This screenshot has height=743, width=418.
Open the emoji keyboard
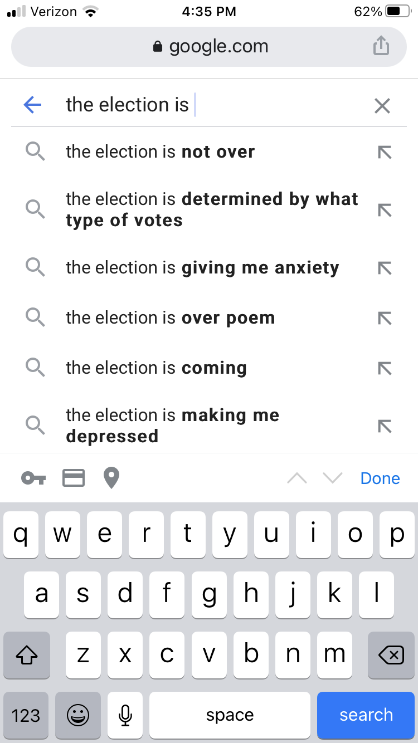78,715
